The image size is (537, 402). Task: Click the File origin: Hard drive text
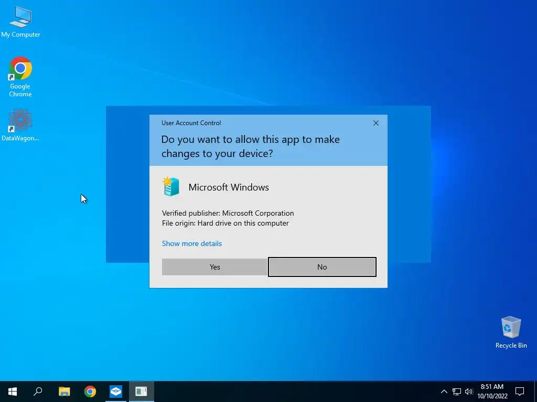tap(225, 223)
